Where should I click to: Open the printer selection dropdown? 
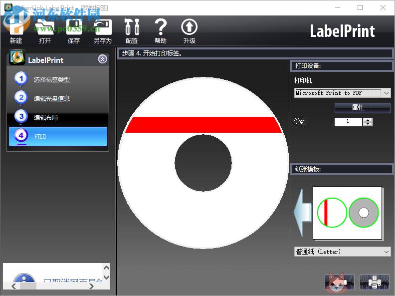(342, 93)
